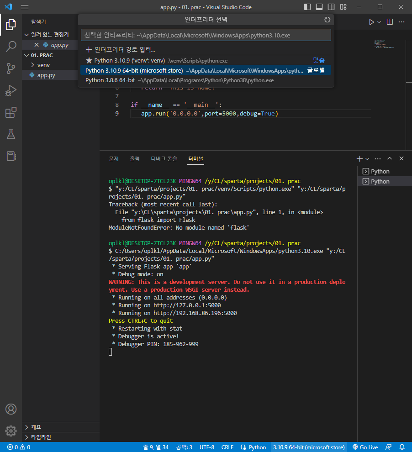Split the editor to the right
Screen dimensions: 412x452
tap(390, 22)
